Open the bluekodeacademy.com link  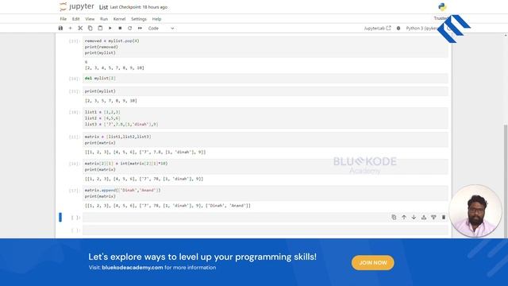133,268
